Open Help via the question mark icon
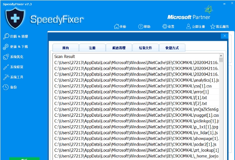 click(x=144, y=26)
